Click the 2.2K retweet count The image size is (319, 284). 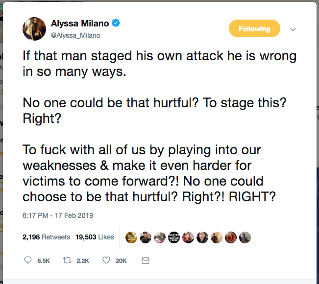click(x=83, y=261)
